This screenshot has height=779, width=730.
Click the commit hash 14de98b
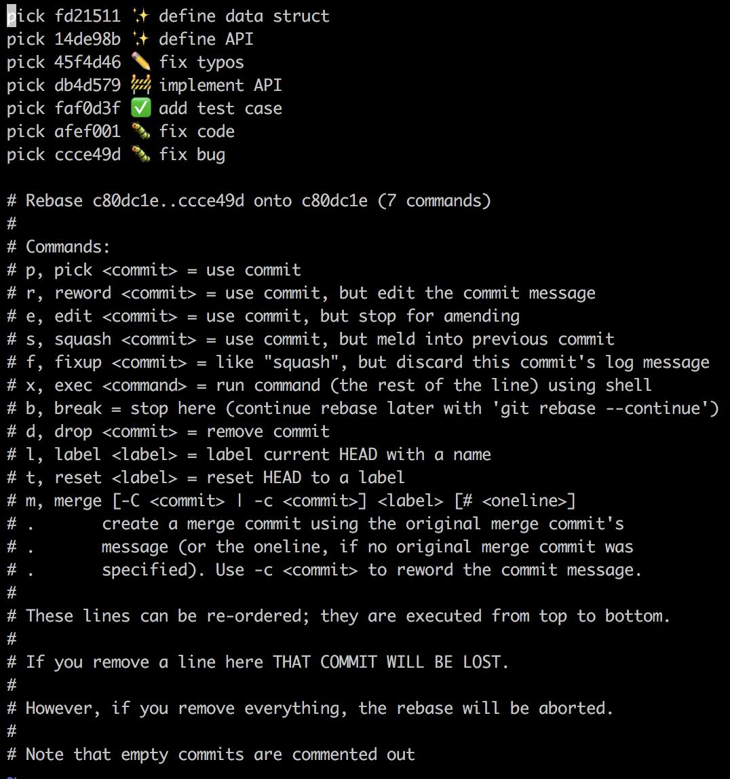[x=88, y=39]
